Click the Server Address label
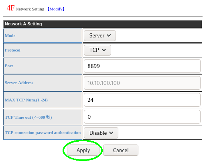 coord(19,83)
